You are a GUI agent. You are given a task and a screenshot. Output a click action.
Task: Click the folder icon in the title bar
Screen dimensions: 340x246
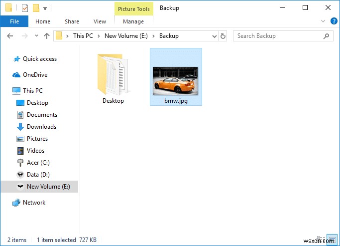point(8,7)
